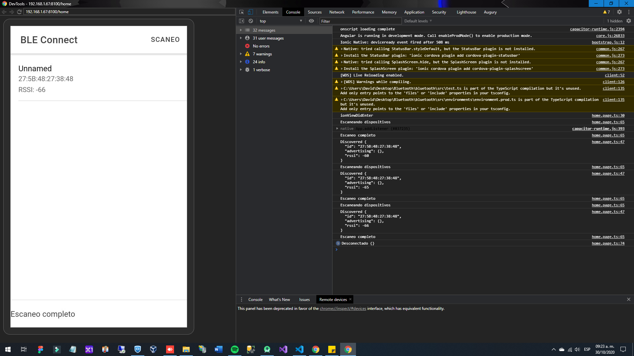Open Visual Studio Code from the taskbar
Screen dimensions: 634x356
pos(299,349)
